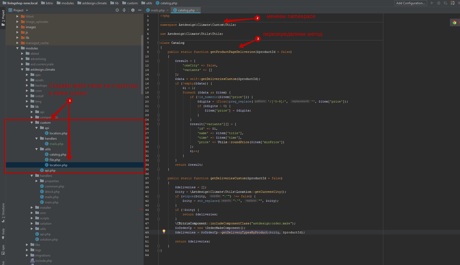
Task: Collapse custom/api folder arrow
Action: tap(37, 128)
